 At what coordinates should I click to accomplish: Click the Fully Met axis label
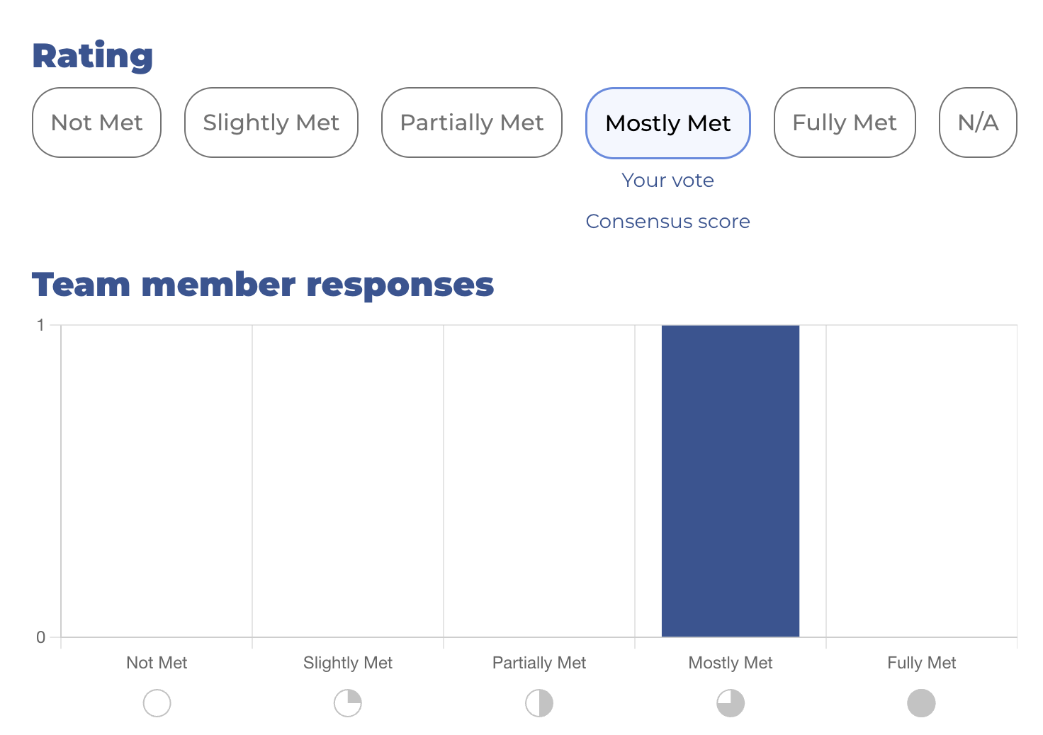921,663
